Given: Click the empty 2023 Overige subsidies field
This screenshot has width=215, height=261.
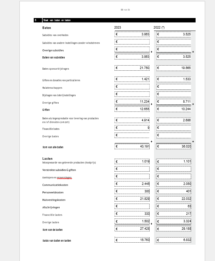Looking at the screenshot, I should [132, 50].
